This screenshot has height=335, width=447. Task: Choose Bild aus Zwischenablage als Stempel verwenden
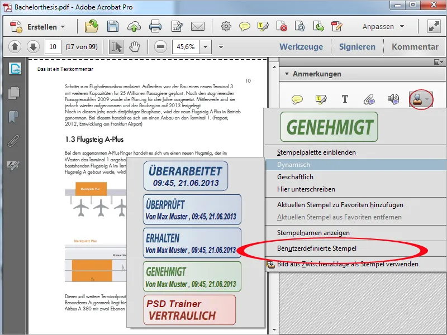pos(356,264)
